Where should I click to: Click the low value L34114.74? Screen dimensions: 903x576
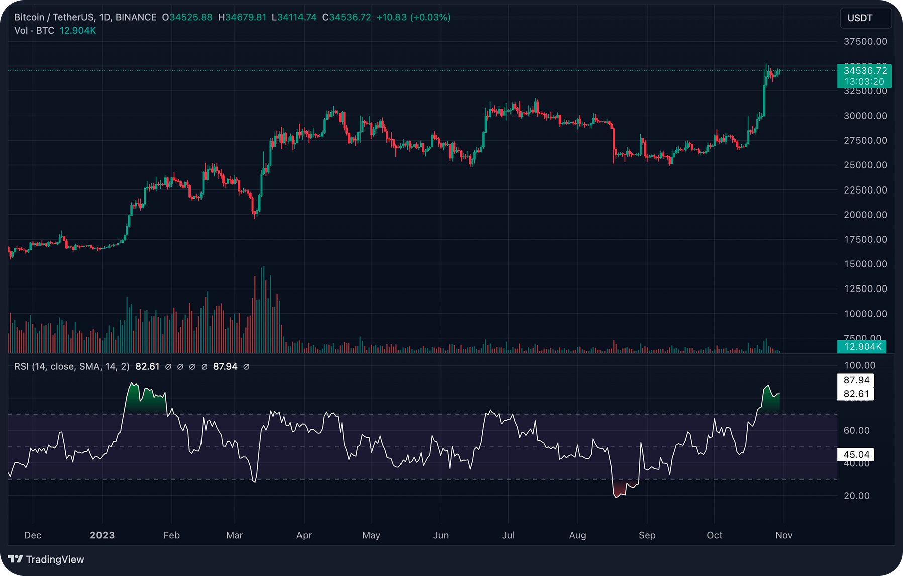click(x=294, y=17)
